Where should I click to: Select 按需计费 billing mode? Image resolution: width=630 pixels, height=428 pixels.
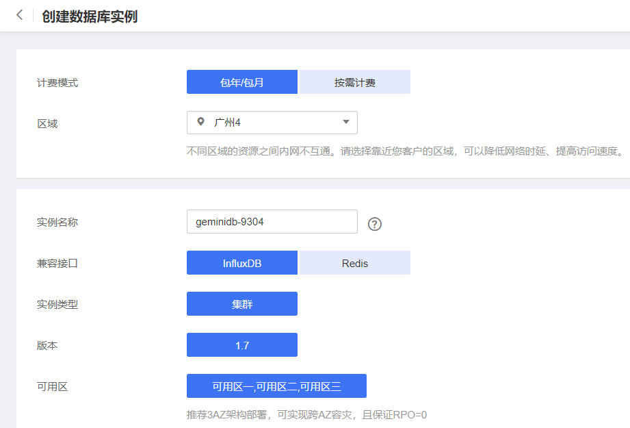click(355, 82)
